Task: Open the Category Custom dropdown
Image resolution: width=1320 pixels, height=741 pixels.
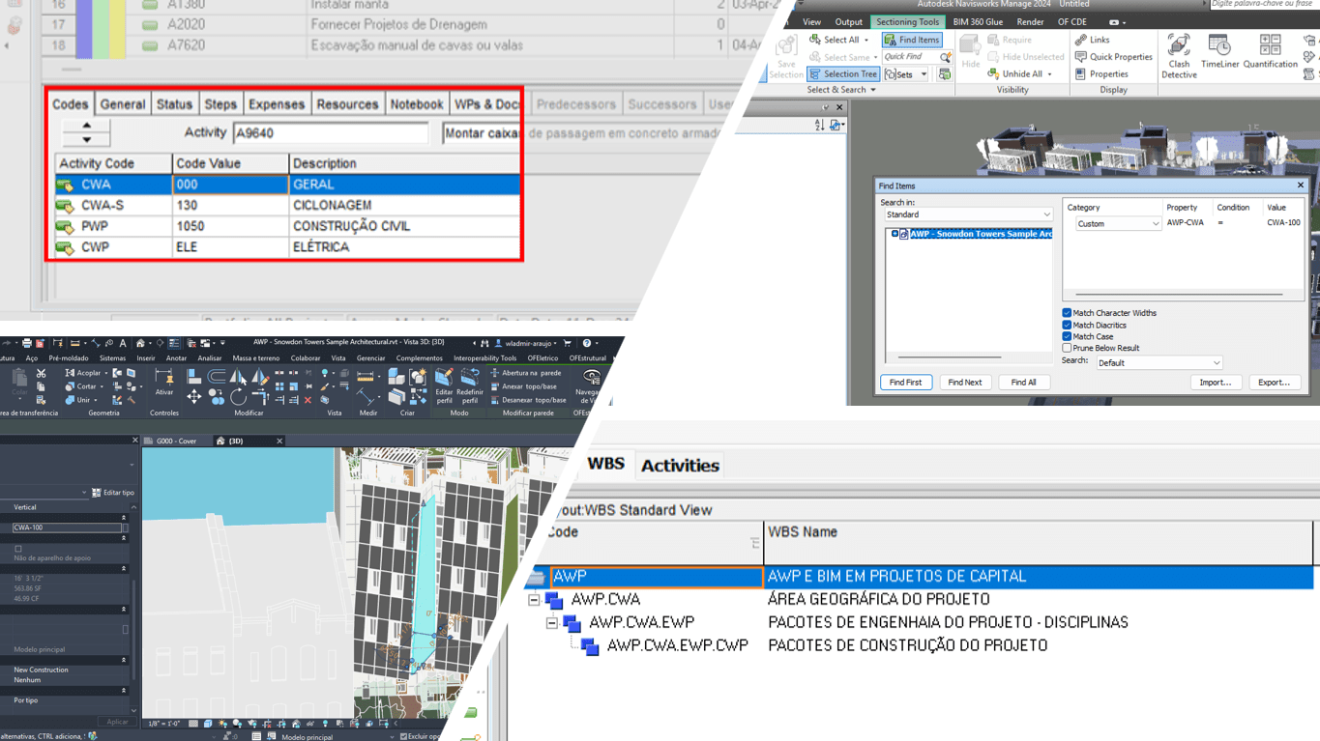Action: tap(1118, 224)
